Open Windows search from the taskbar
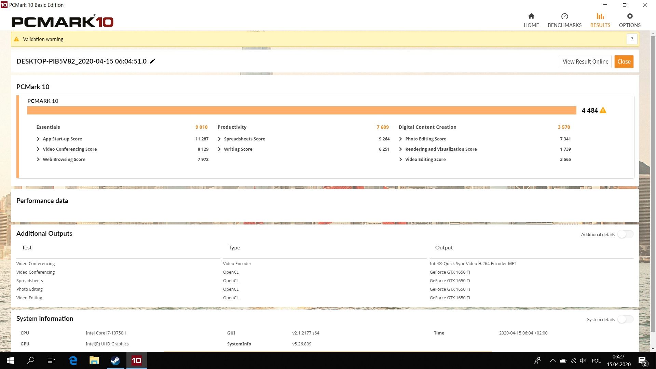 pyautogui.click(x=31, y=360)
